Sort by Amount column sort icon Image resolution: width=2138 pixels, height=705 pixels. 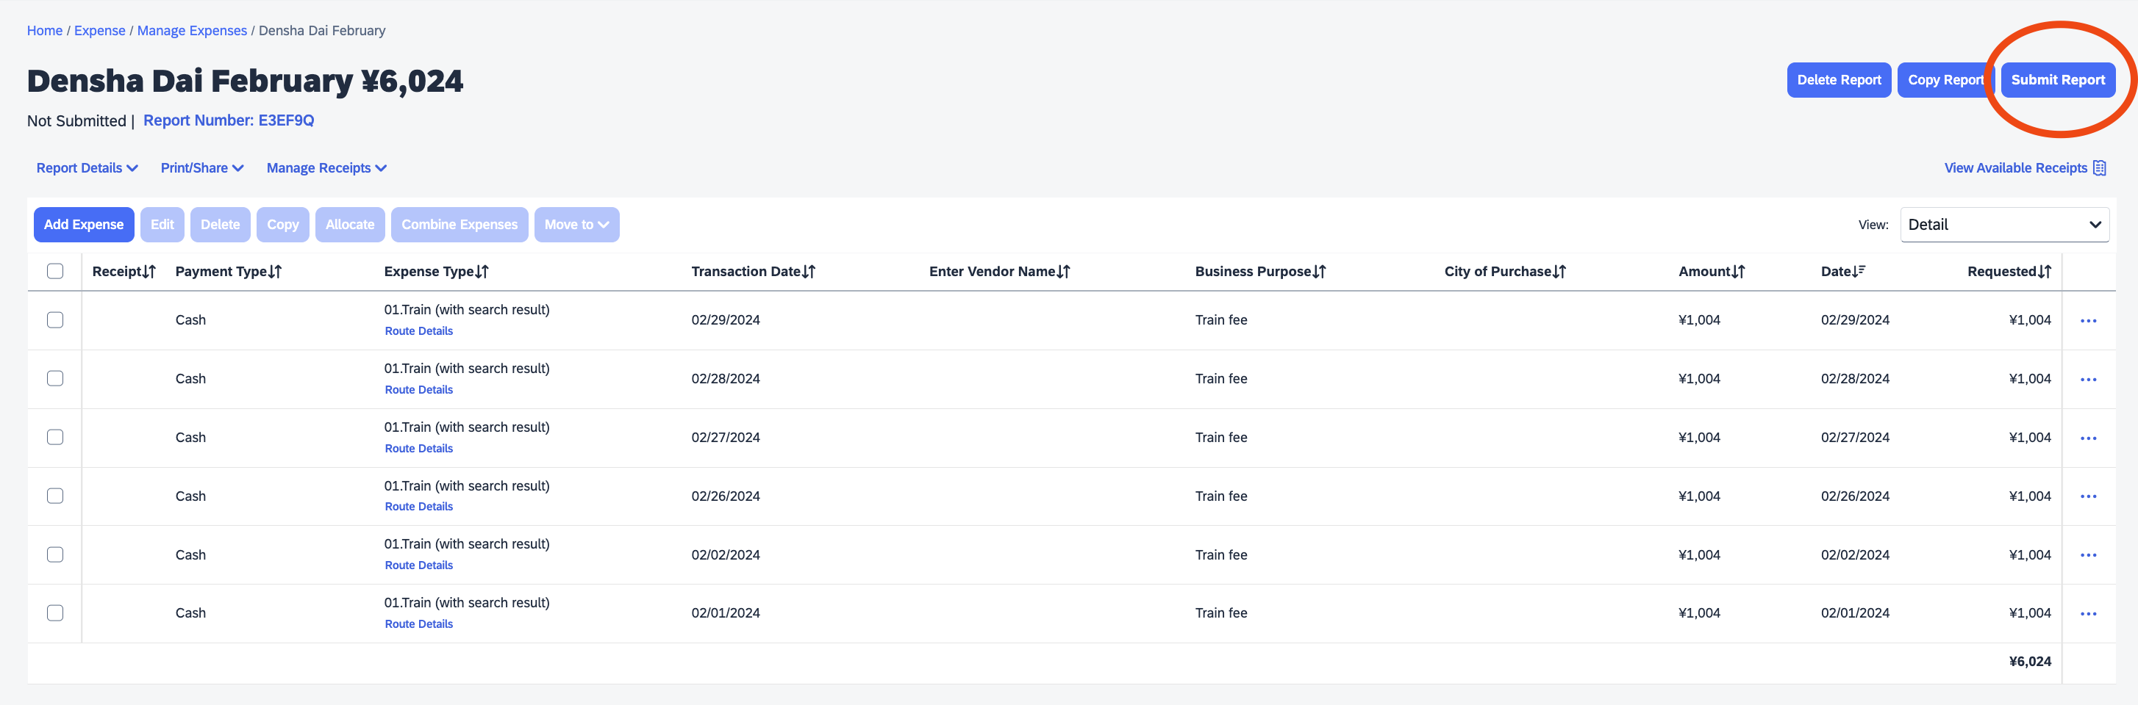click(1738, 272)
